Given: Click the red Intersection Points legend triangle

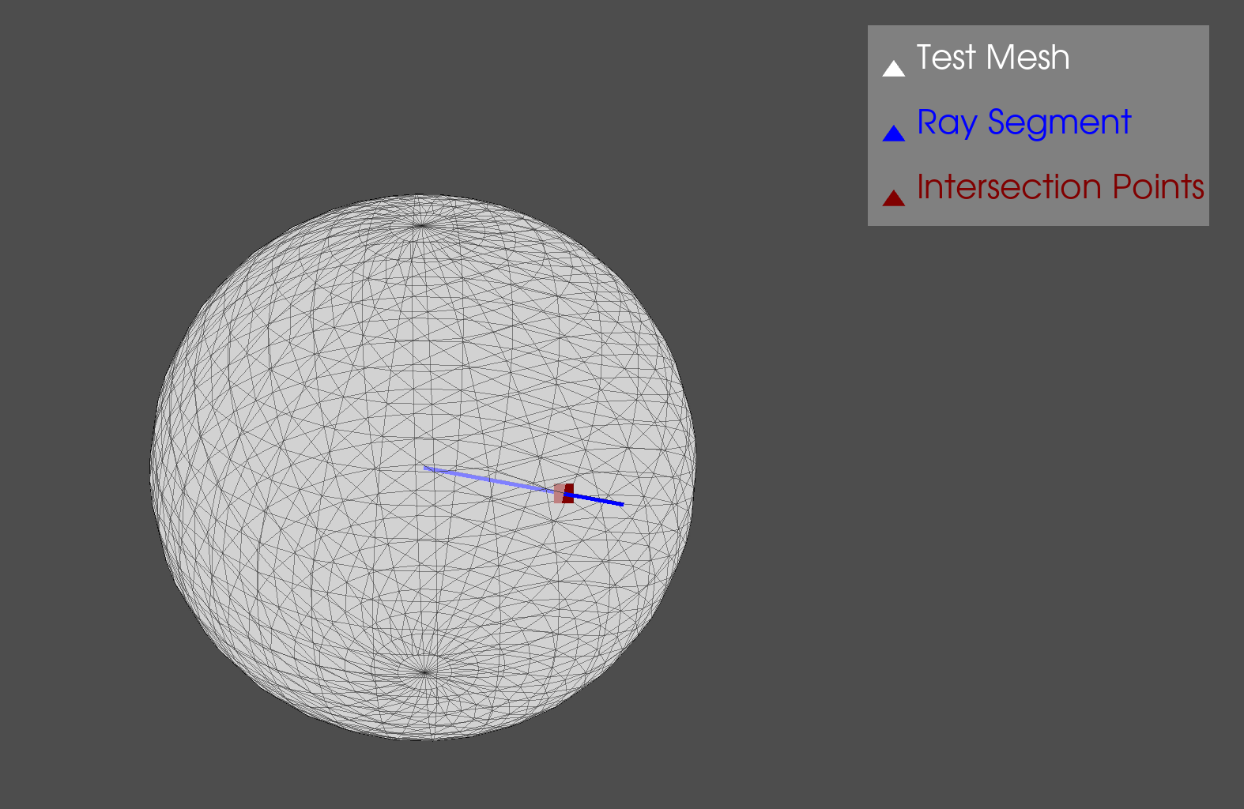Looking at the screenshot, I should pyautogui.click(x=893, y=198).
